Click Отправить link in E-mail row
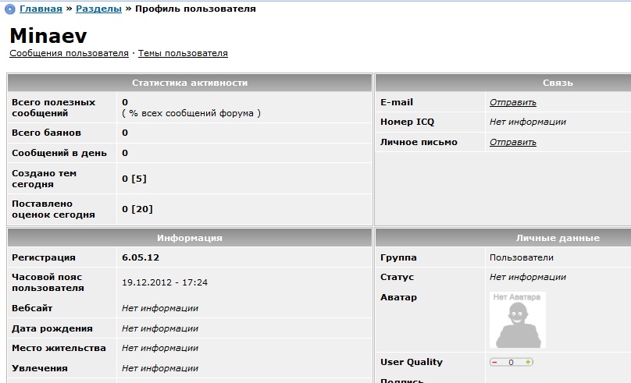 point(512,102)
